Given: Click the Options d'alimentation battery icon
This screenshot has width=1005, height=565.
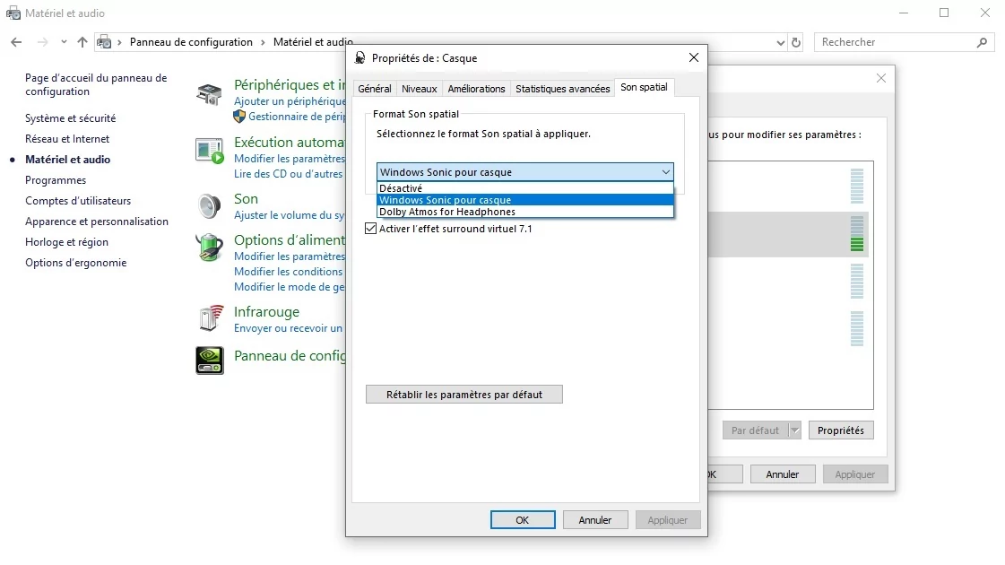Looking at the screenshot, I should pos(210,248).
